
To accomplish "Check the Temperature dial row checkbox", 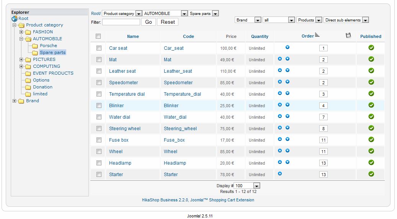I will [99, 94].
